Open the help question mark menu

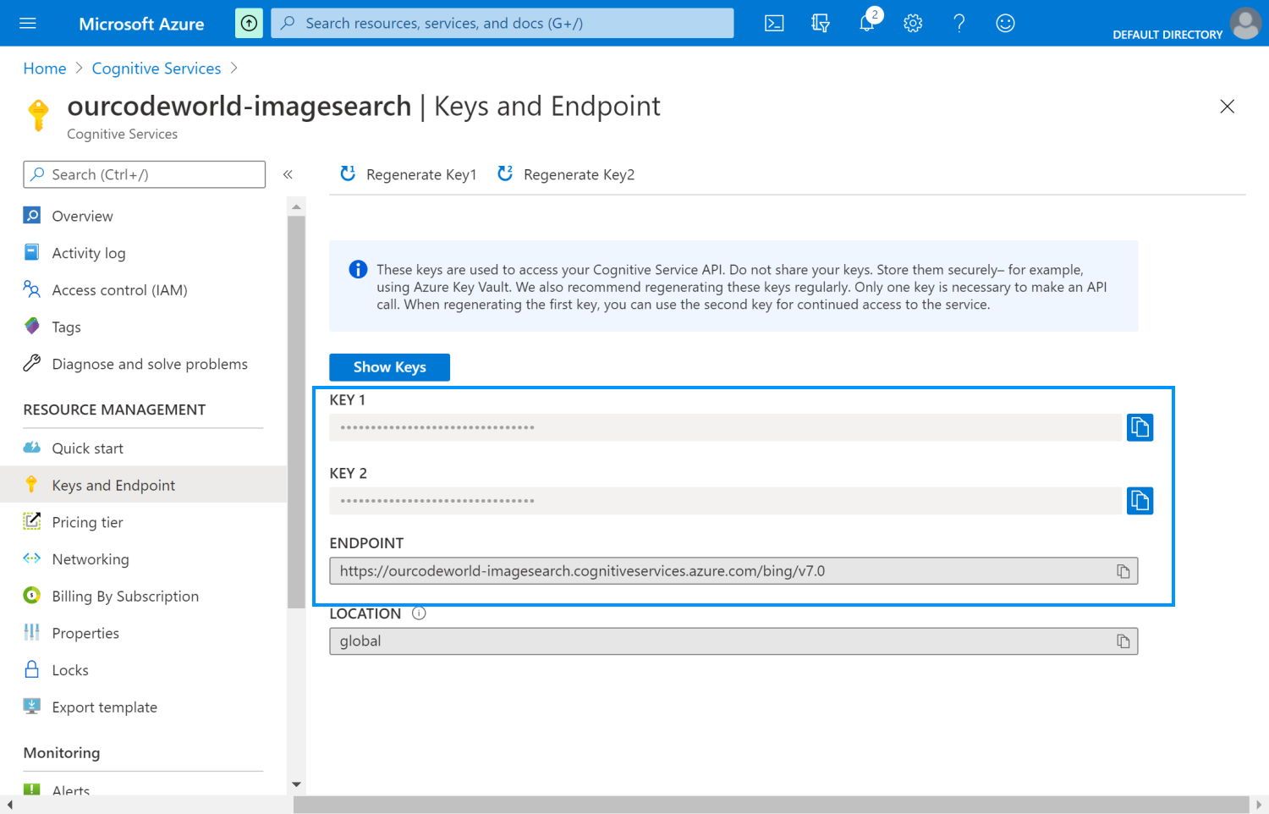959,23
